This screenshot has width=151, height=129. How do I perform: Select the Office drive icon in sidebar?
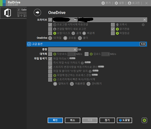(x=8, y=13)
